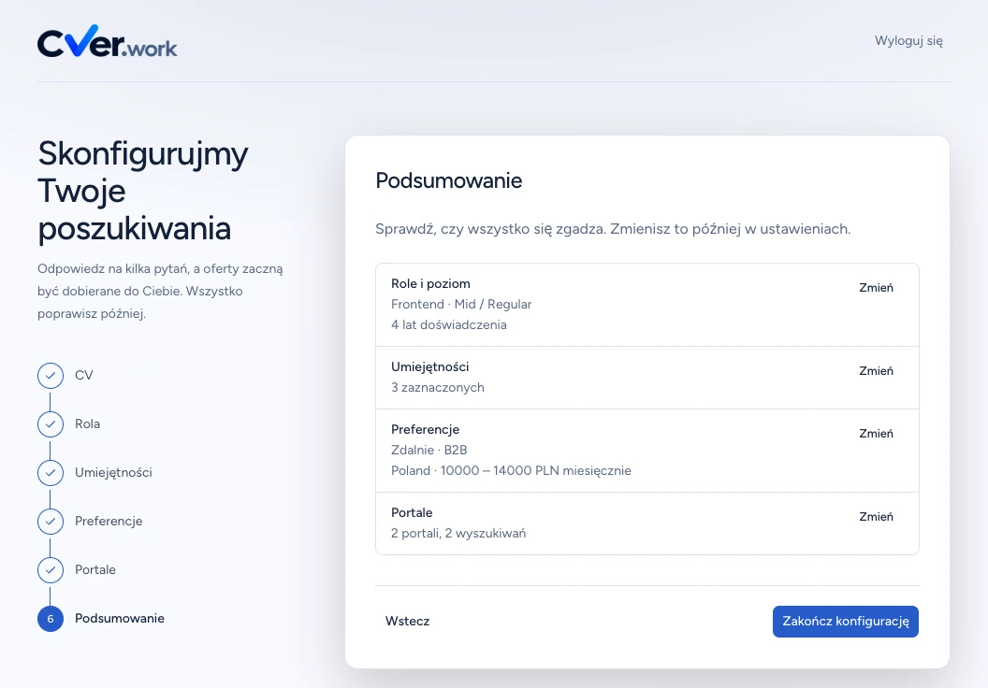The width and height of the screenshot is (988, 688).
Task: Click the text 2 portali, 2 wyszukiwań
Action: pyautogui.click(x=458, y=533)
